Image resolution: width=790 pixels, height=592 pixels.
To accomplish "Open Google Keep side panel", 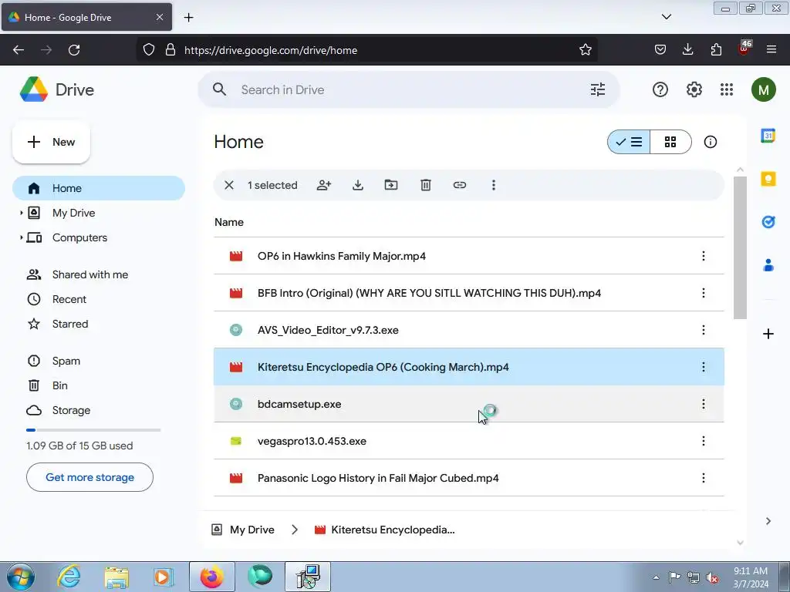I will pyautogui.click(x=768, y=179).
